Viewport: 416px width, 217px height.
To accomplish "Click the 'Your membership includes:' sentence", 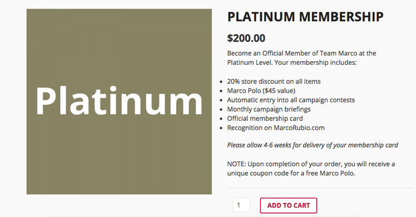I will 315,62.
